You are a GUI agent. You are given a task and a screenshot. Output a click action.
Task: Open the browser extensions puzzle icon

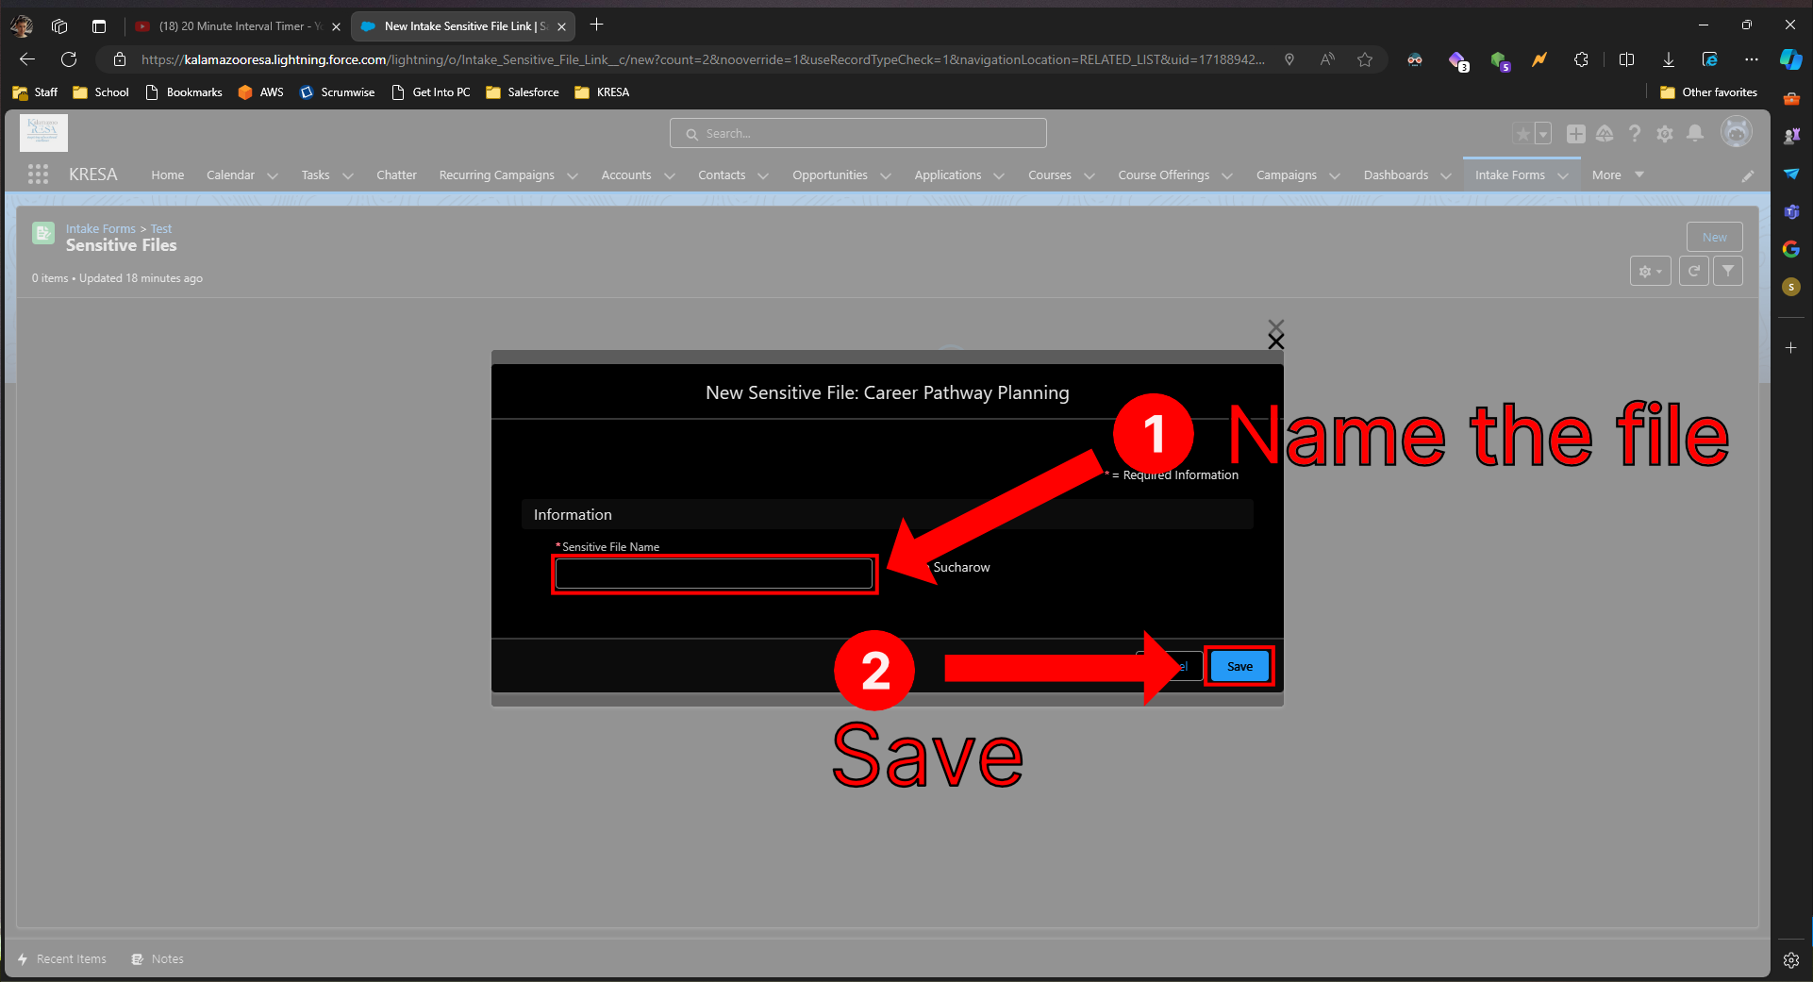(x=1582, y=59)
